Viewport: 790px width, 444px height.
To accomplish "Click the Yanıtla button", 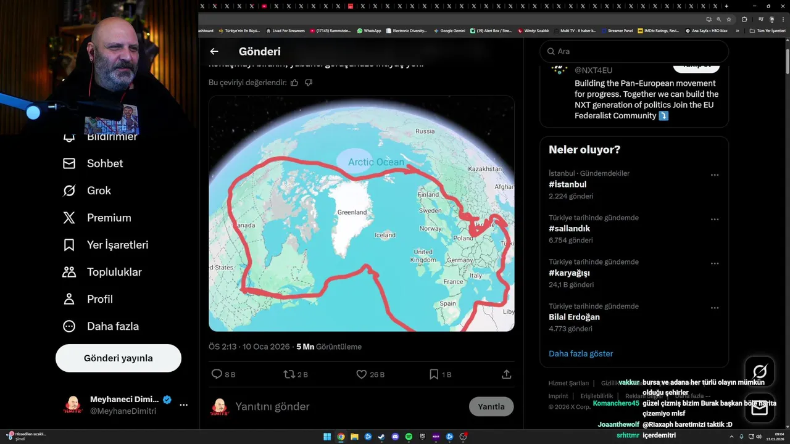I will [x=491, y=406].
